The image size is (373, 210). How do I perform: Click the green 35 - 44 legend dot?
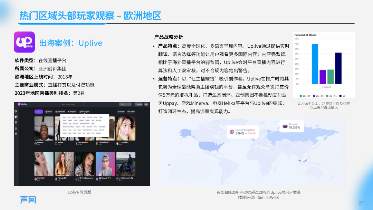click(327, 96)
